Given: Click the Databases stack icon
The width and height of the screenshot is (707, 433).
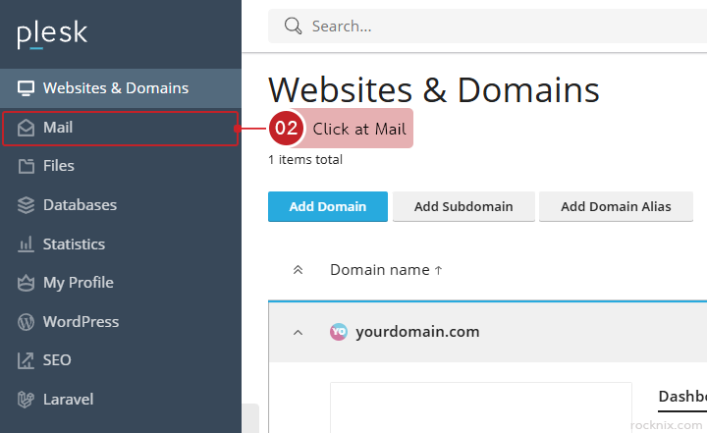Looking at the screenshot, I should click(x=26, y=205).
